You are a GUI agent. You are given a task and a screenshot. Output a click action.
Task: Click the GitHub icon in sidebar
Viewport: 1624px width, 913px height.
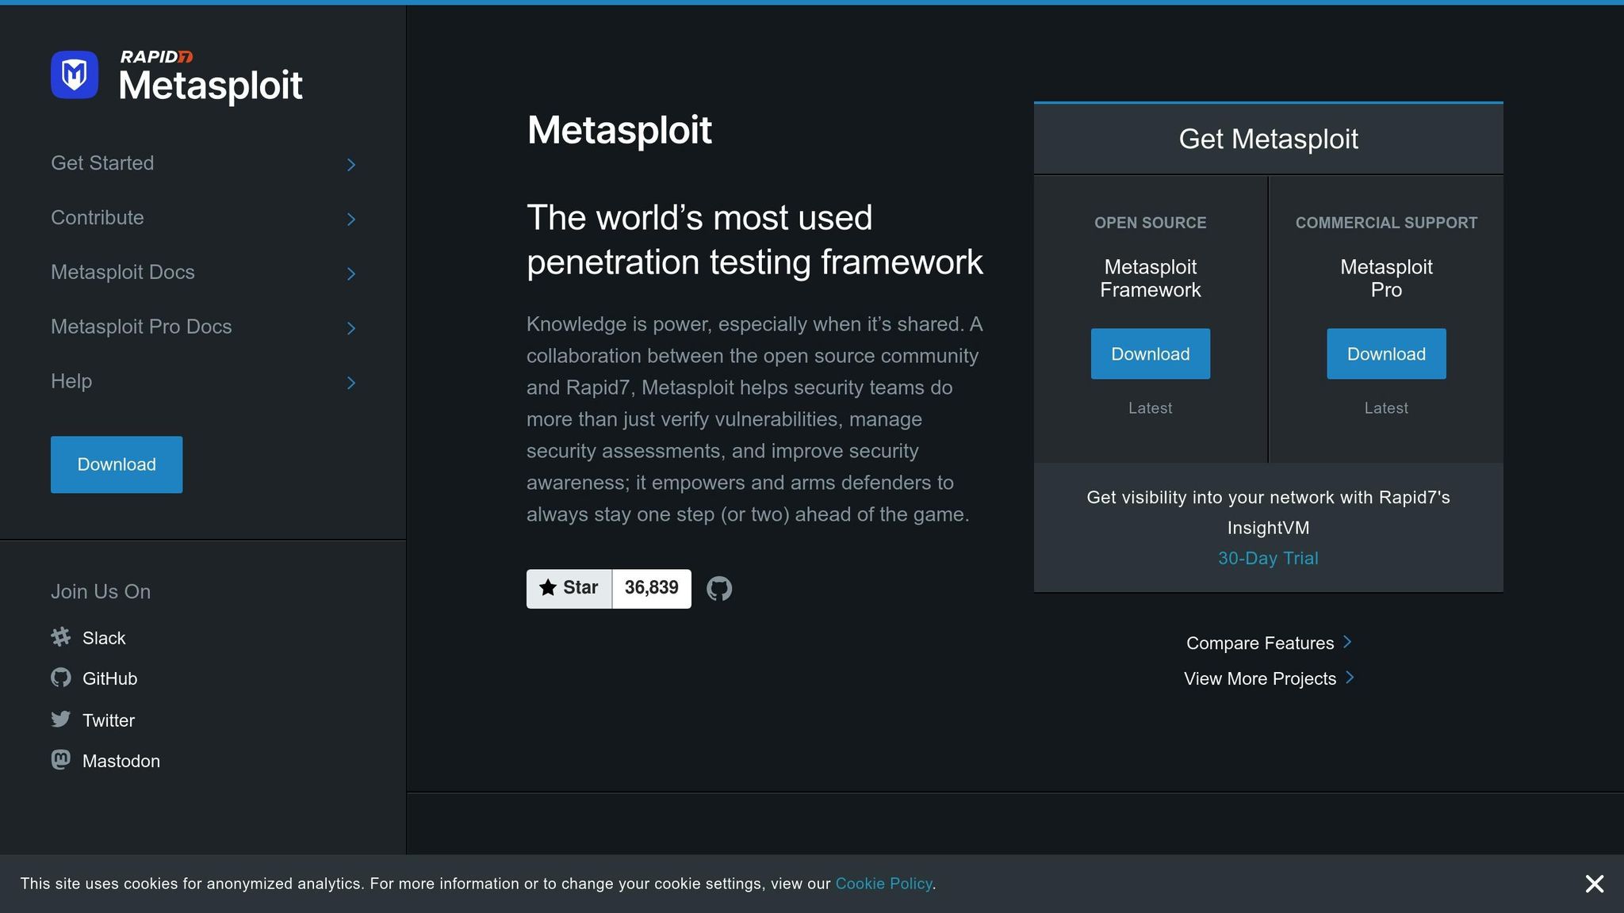[61, 678]
